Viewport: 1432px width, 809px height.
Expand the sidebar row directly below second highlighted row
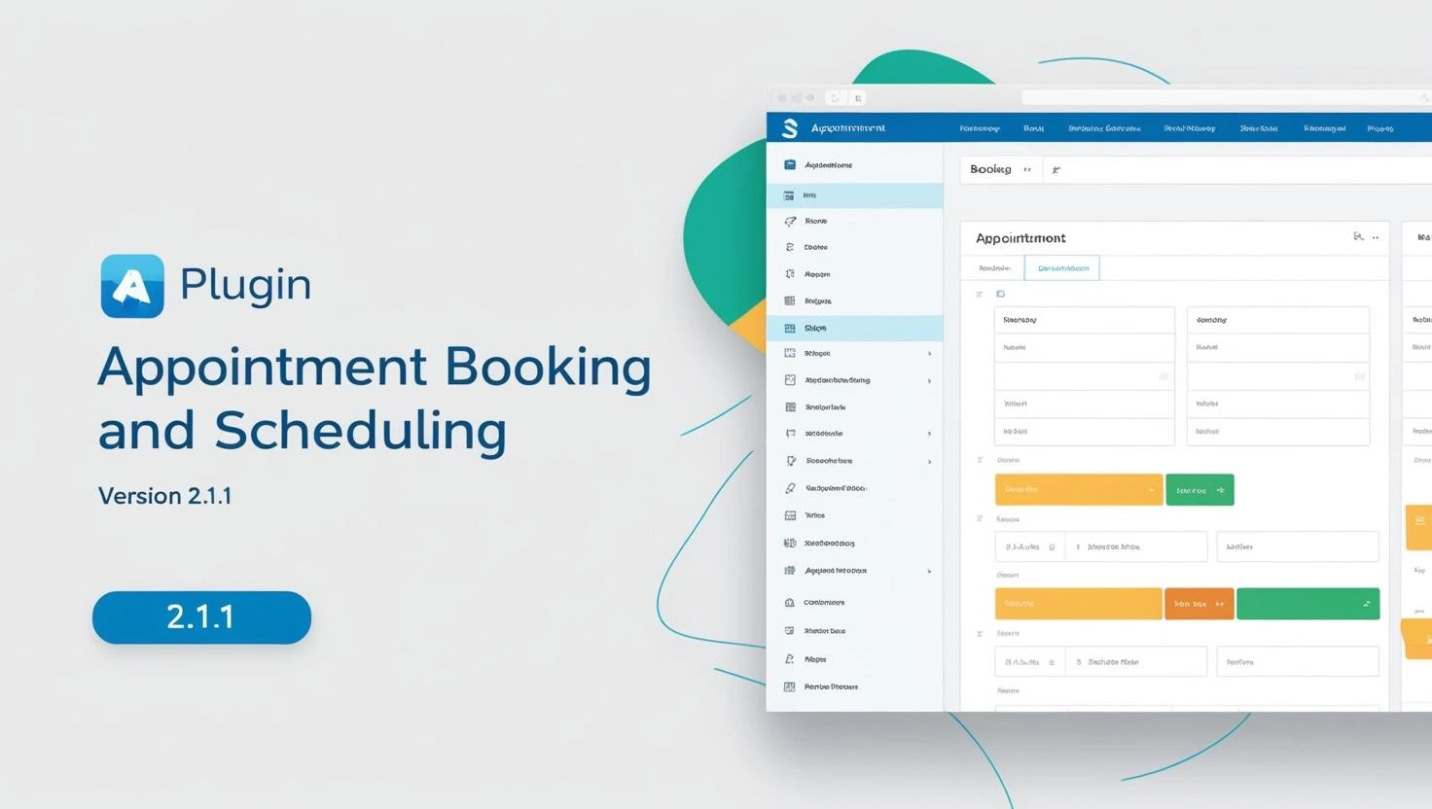pyautogui.click(x=854, y=354)
